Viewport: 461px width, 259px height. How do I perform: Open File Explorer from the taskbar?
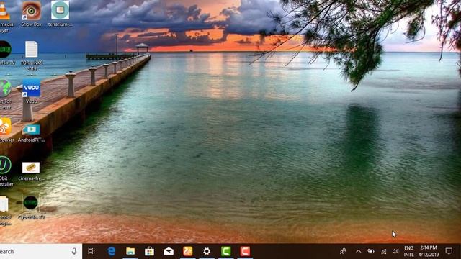(130, 251)
